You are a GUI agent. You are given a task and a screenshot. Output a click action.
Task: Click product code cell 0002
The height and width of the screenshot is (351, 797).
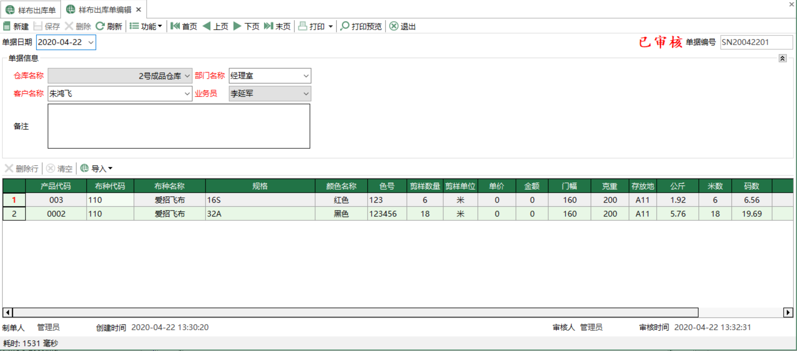pyautogui.click(x=56, y=214)
